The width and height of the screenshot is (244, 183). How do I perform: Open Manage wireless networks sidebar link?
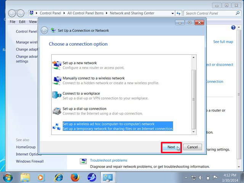click(x=27, y=42)
